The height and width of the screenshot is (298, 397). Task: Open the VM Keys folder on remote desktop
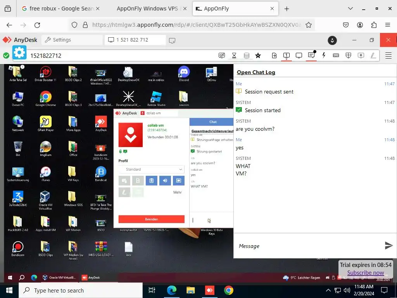pyautogui.click(x=73, y=174)
